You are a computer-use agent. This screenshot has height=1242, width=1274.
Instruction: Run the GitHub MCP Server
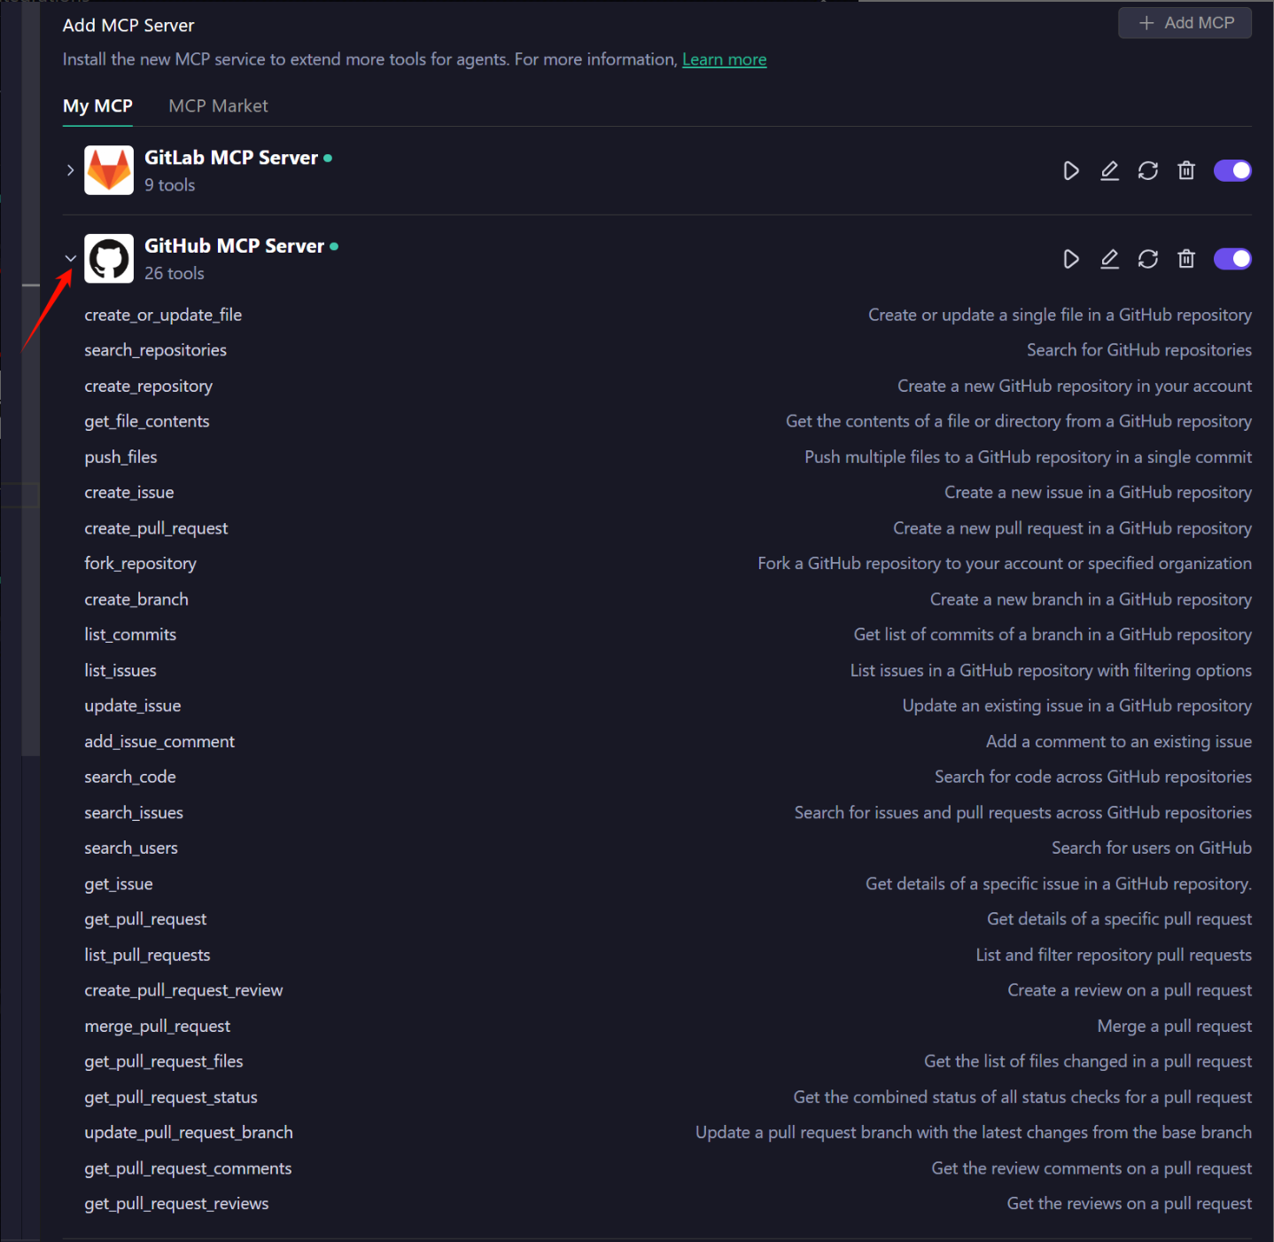(1070, 259)
